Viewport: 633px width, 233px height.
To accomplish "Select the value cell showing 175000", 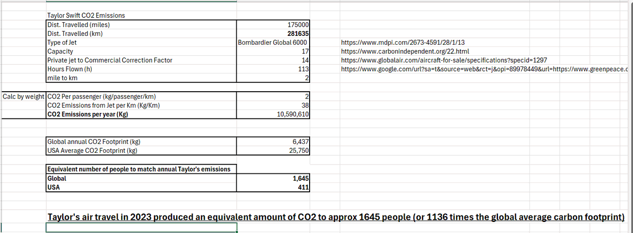I will tap(273, 24).
